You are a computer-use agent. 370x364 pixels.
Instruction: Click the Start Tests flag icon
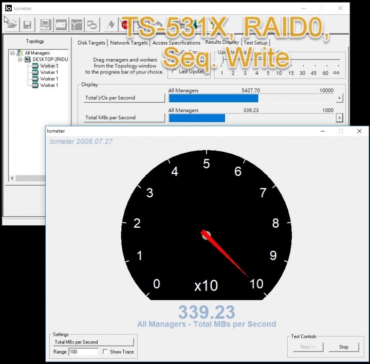click(110, 24)
